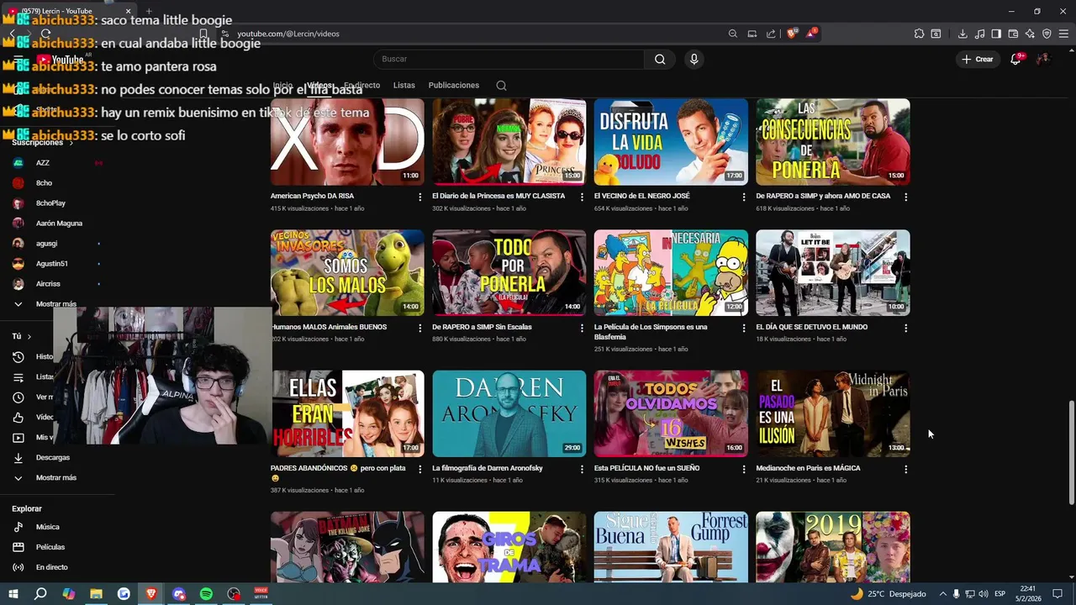Open the Let It Be Beatles thumbnail

point(832,273)
